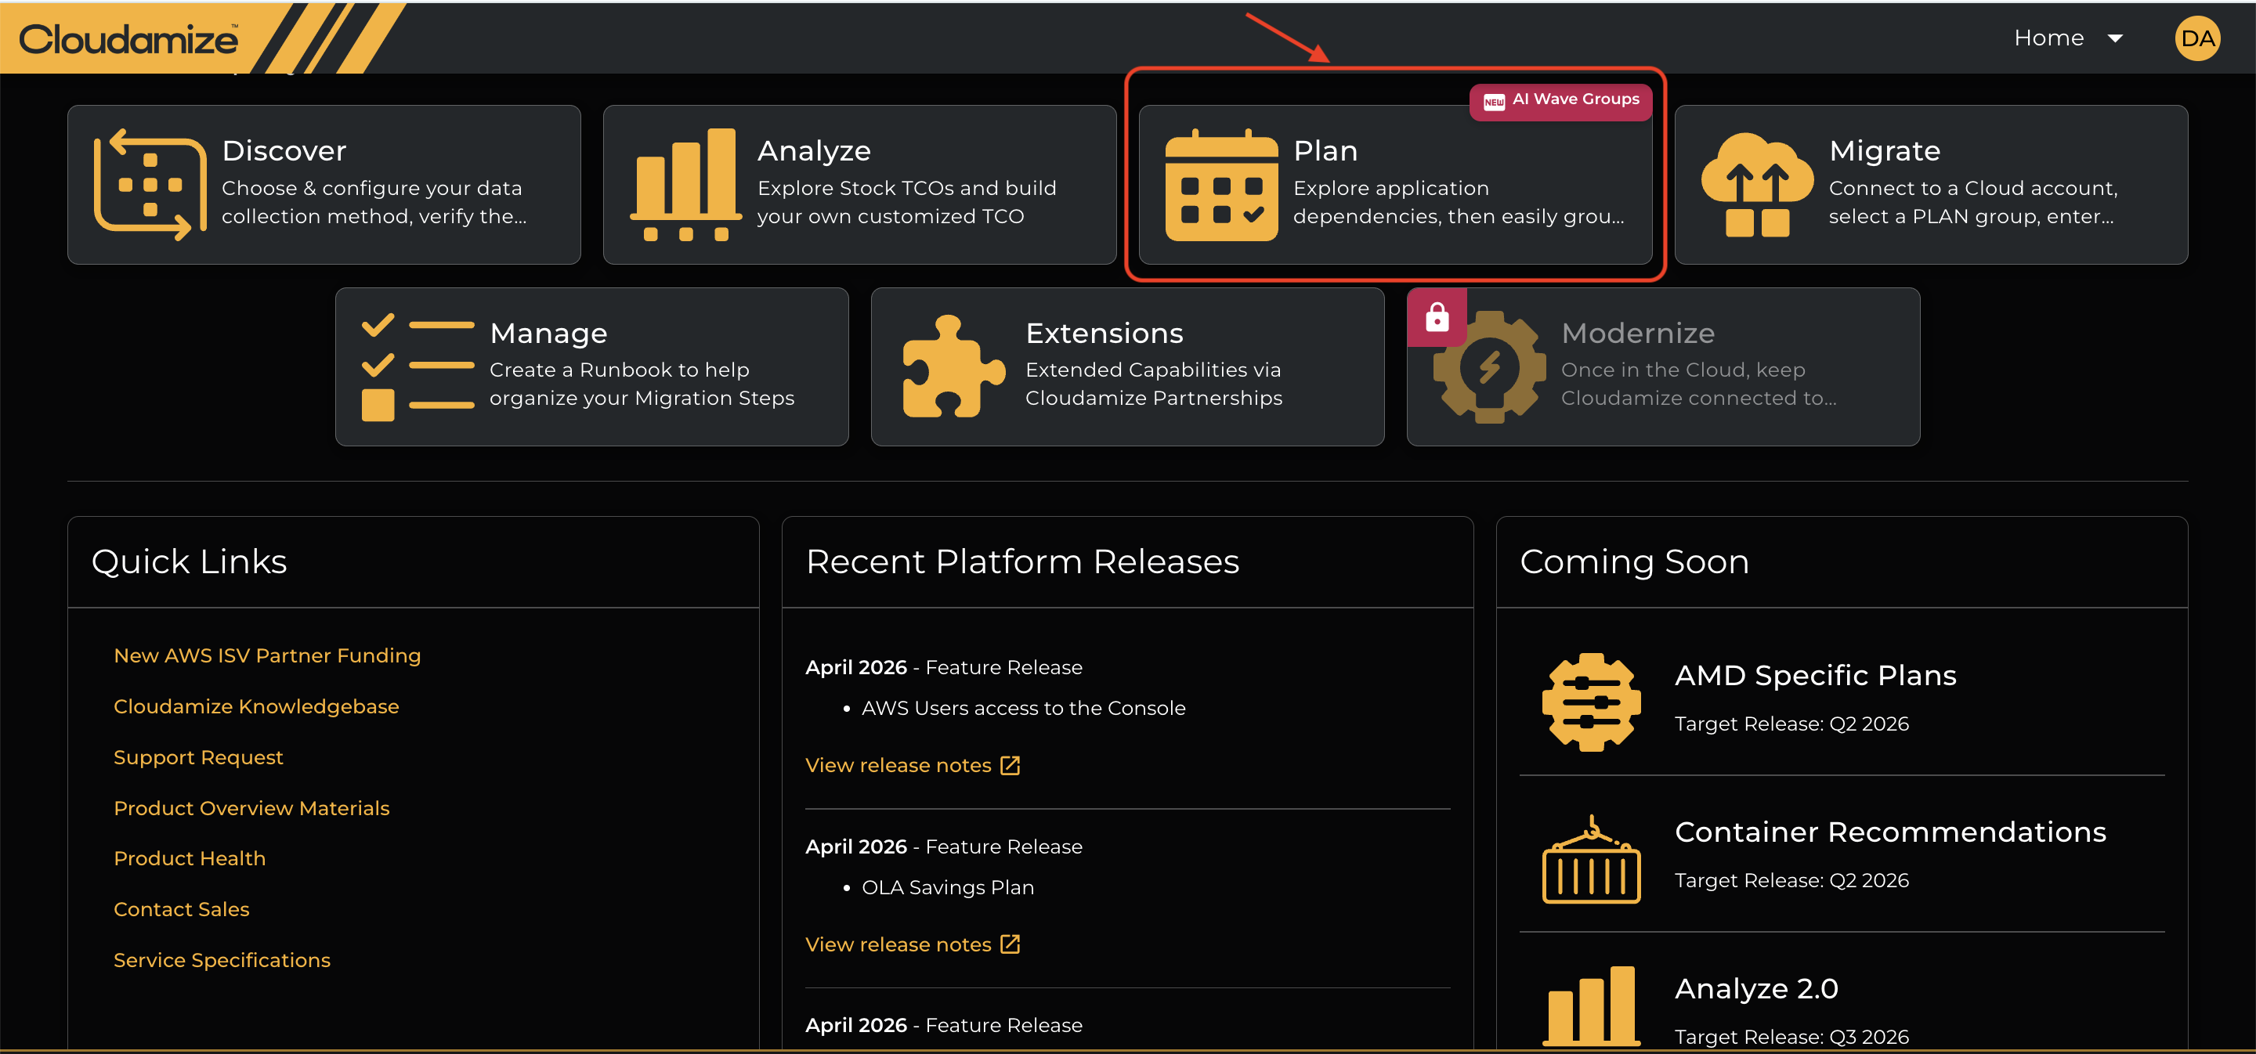Click the Cloudamize logo
The image size is (2256, 1054).
click(x=128, y=39)
